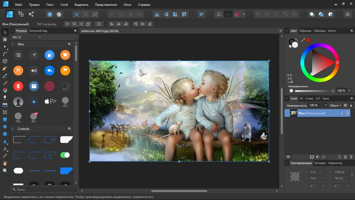Click the orange coffee cup asset
Image resolution: width=355 pixels, height=200 pixels.
(65, 55)
